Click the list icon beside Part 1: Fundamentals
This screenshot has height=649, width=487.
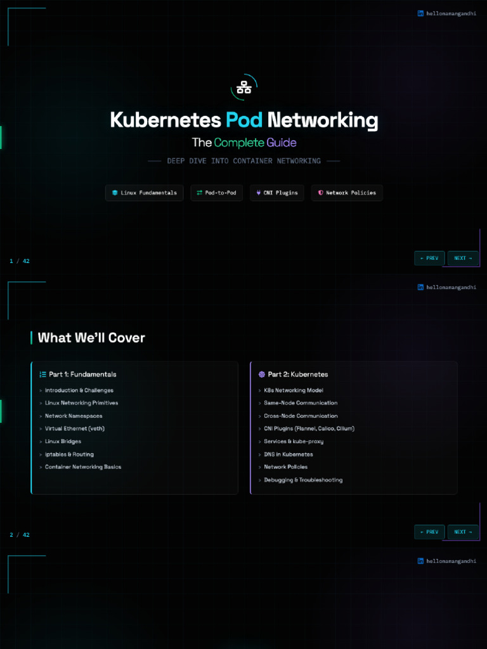pyautogui.click(x=42, y=374)
